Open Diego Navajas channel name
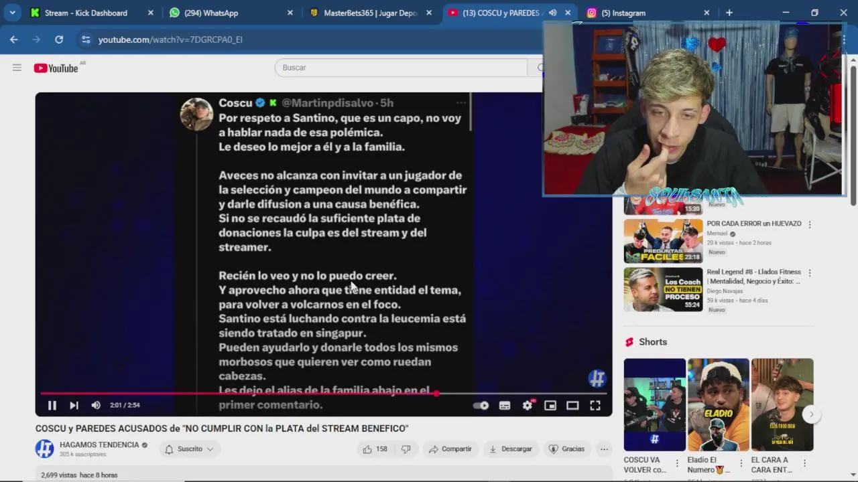The image size is (858, 482). (x=724, y=291)
